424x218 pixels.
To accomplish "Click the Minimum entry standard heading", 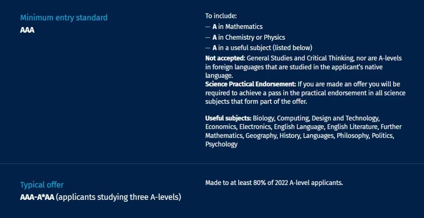I will point(64,18).
